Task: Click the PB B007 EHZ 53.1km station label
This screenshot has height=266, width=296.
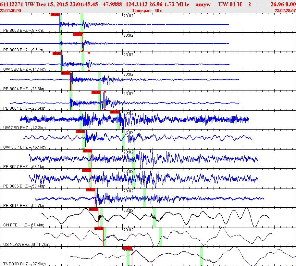Action: 24,167
